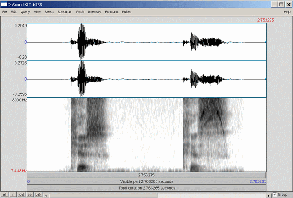Open the Select menu

[49, 11]
